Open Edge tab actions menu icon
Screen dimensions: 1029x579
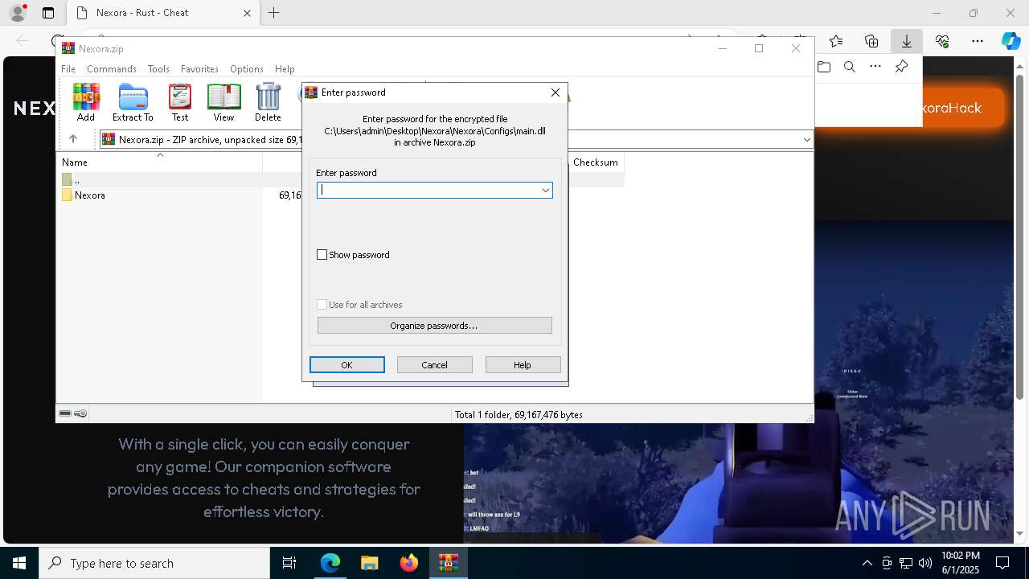pos(48,13)
